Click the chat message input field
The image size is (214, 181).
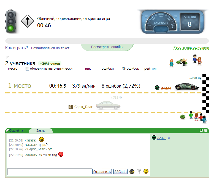50,172
